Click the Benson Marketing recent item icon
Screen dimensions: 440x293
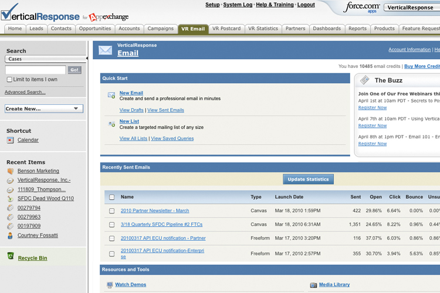[x=10, y=171]
